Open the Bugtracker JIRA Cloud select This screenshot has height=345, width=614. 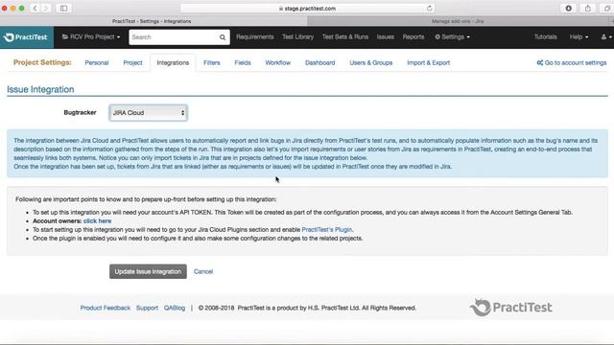[149, 113]
